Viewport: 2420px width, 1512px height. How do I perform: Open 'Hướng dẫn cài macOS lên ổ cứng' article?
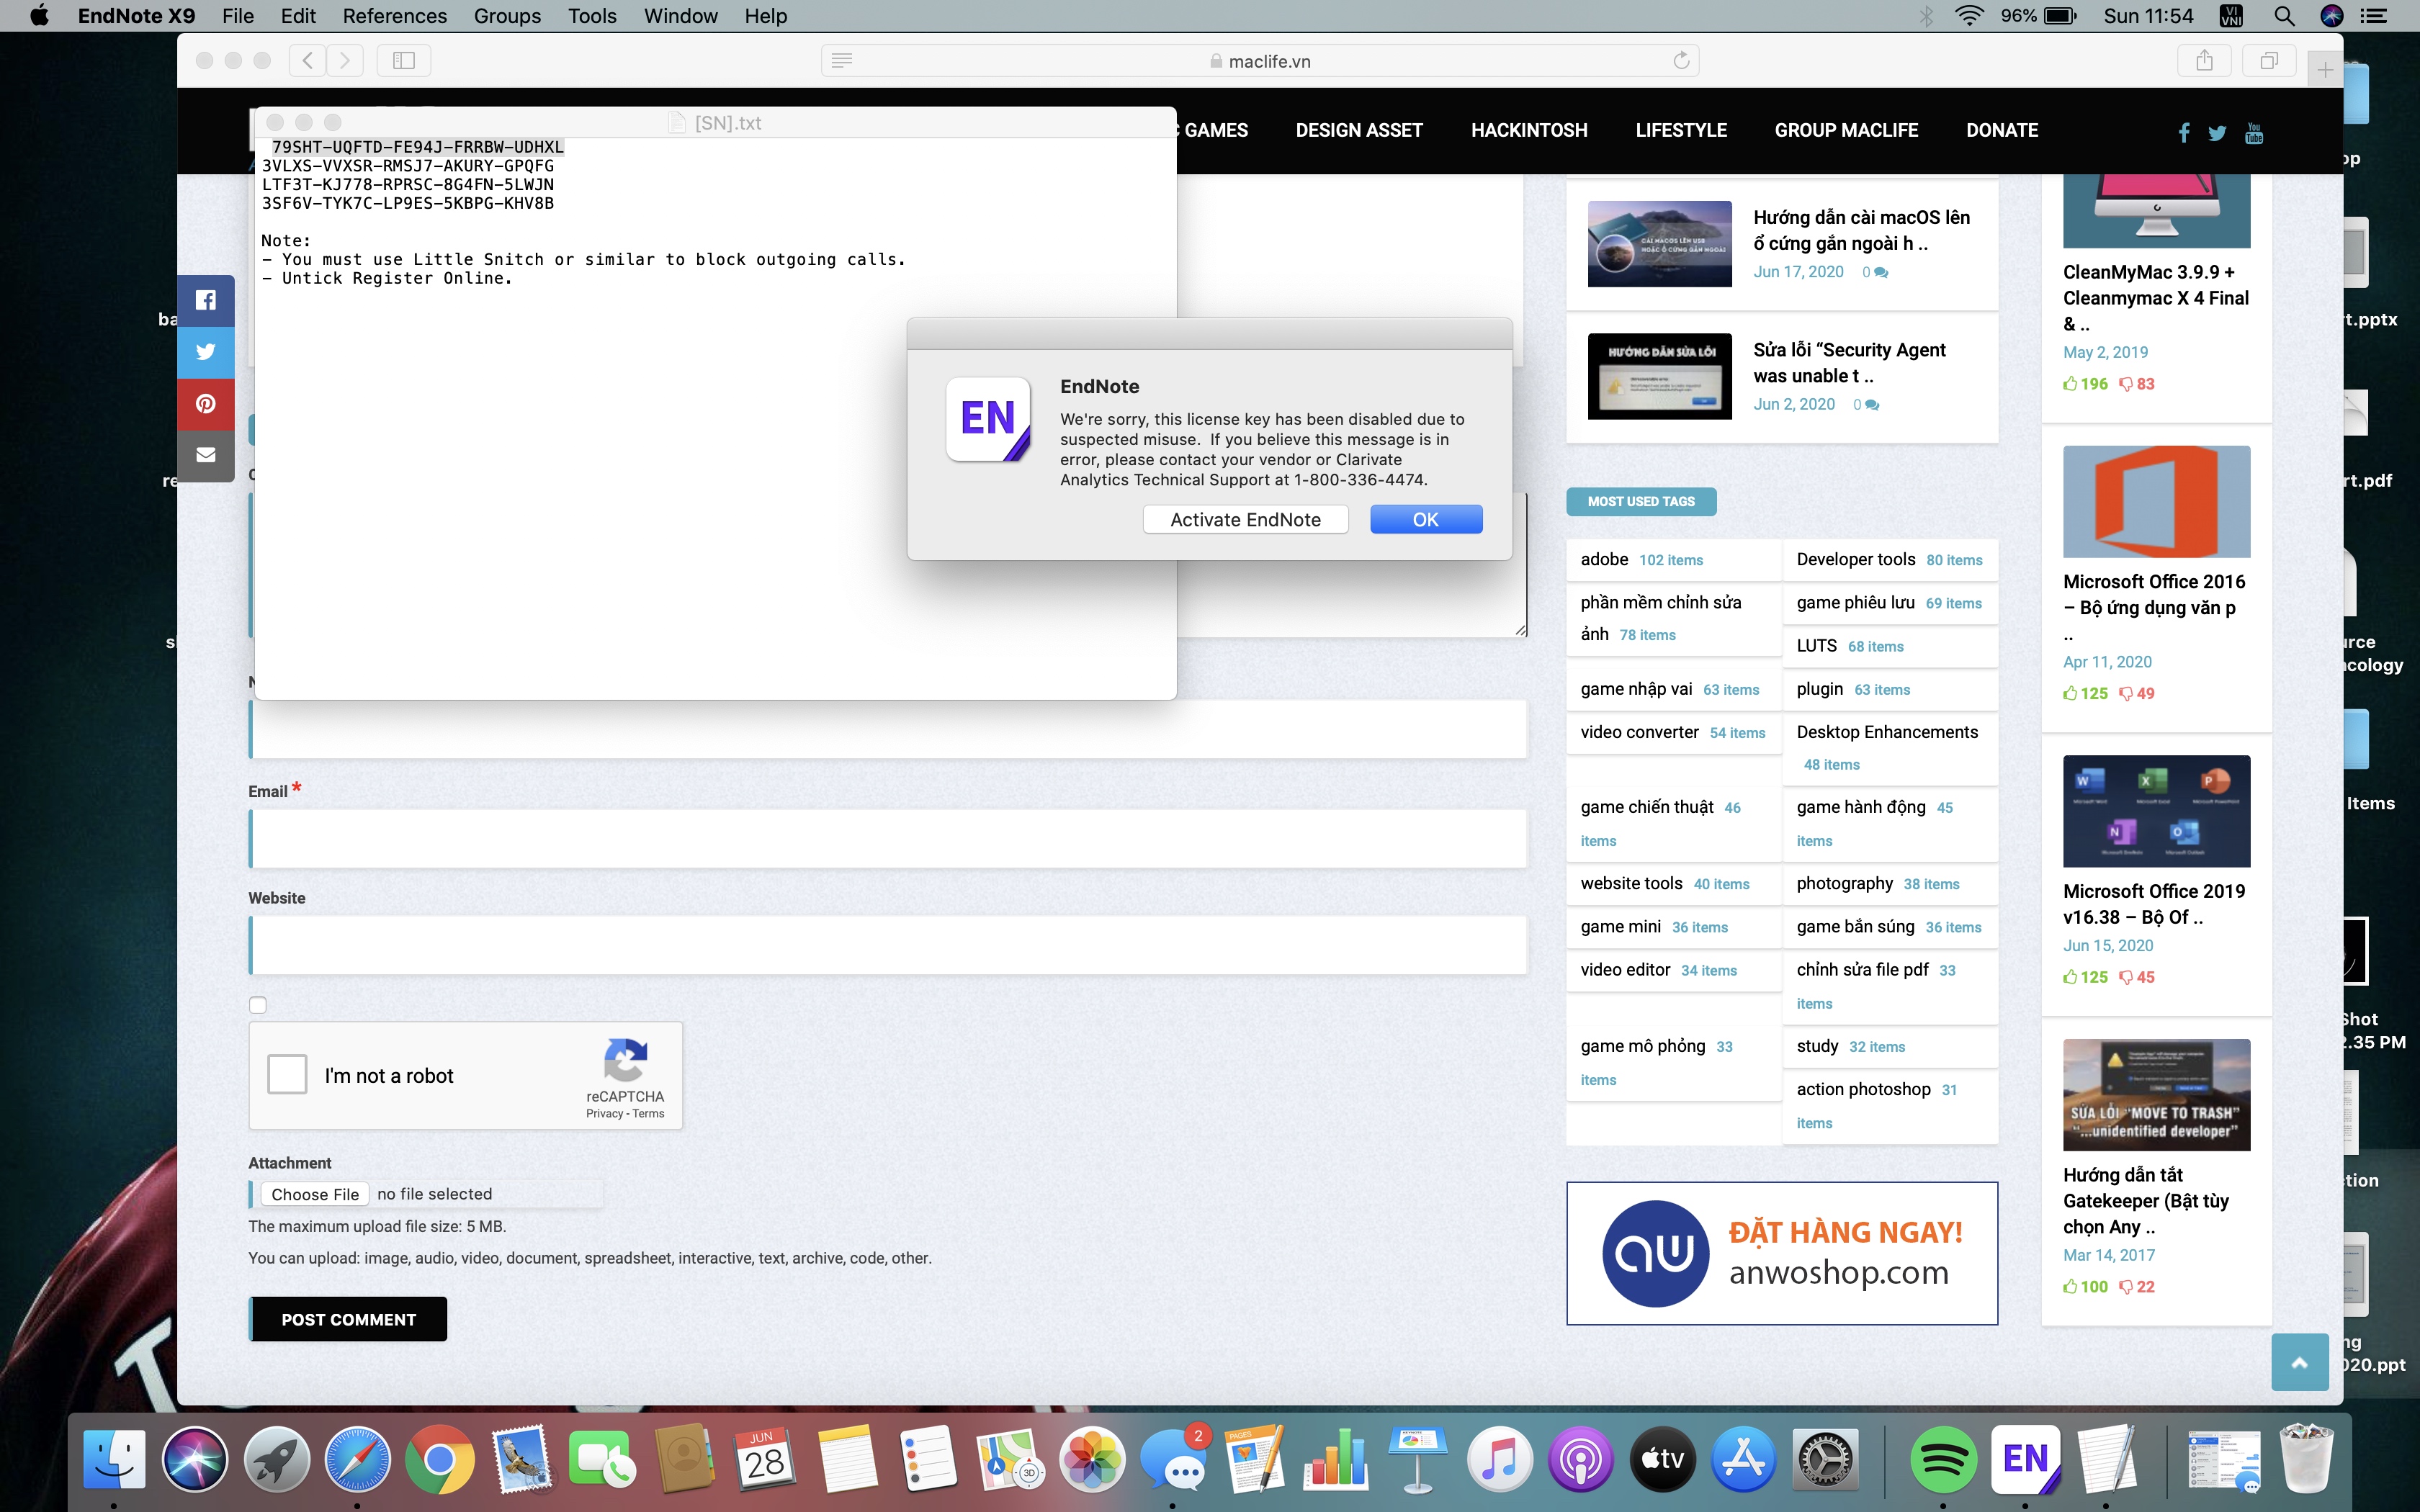[x=1861, y=230]
